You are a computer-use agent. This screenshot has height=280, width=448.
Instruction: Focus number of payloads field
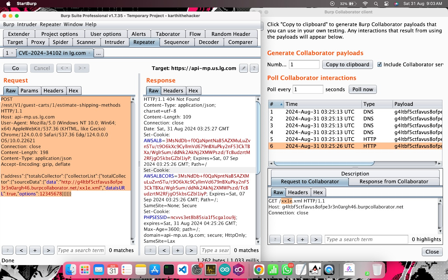click(304, 64)
